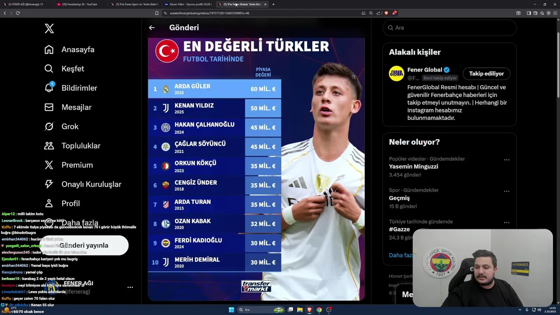Open Grok from the sidebar
Image resolution: width=560 pixels, height=315 pixels.
[x=62, y=126]
